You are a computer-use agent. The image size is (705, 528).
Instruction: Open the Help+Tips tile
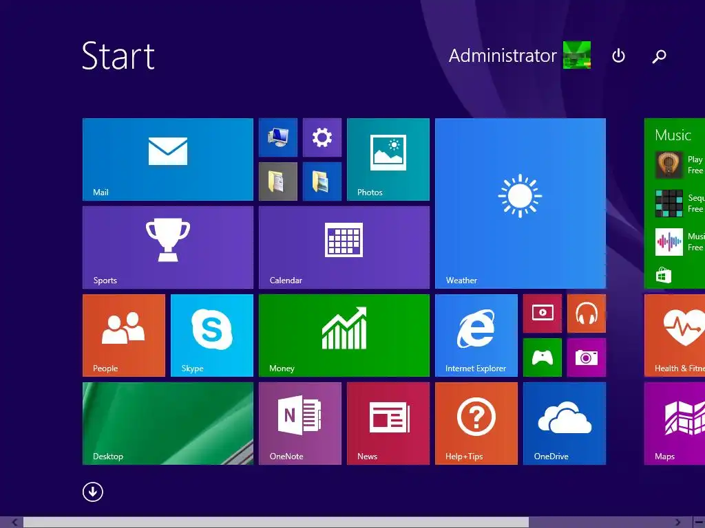click(x=476, y=423)
